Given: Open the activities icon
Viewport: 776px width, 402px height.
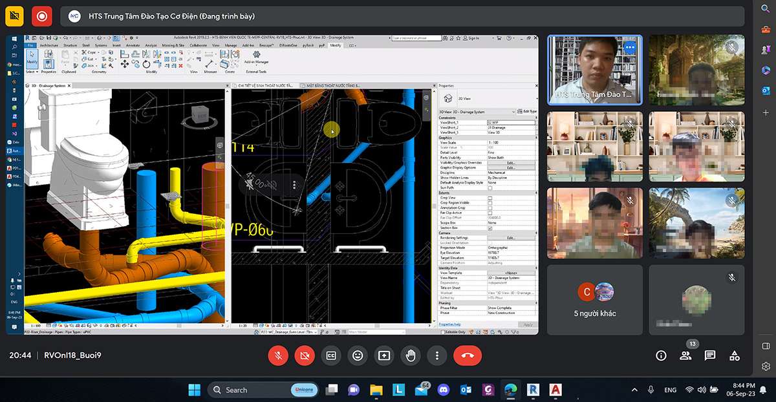Looking at the screenshot, I should pos(735,355).
